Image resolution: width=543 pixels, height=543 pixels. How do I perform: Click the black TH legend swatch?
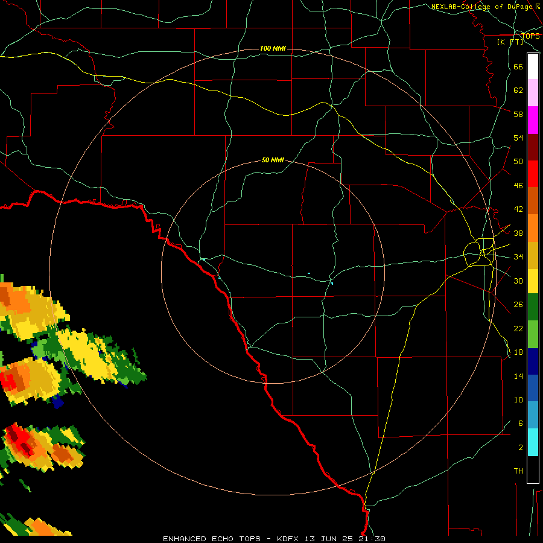pos(533,469)
